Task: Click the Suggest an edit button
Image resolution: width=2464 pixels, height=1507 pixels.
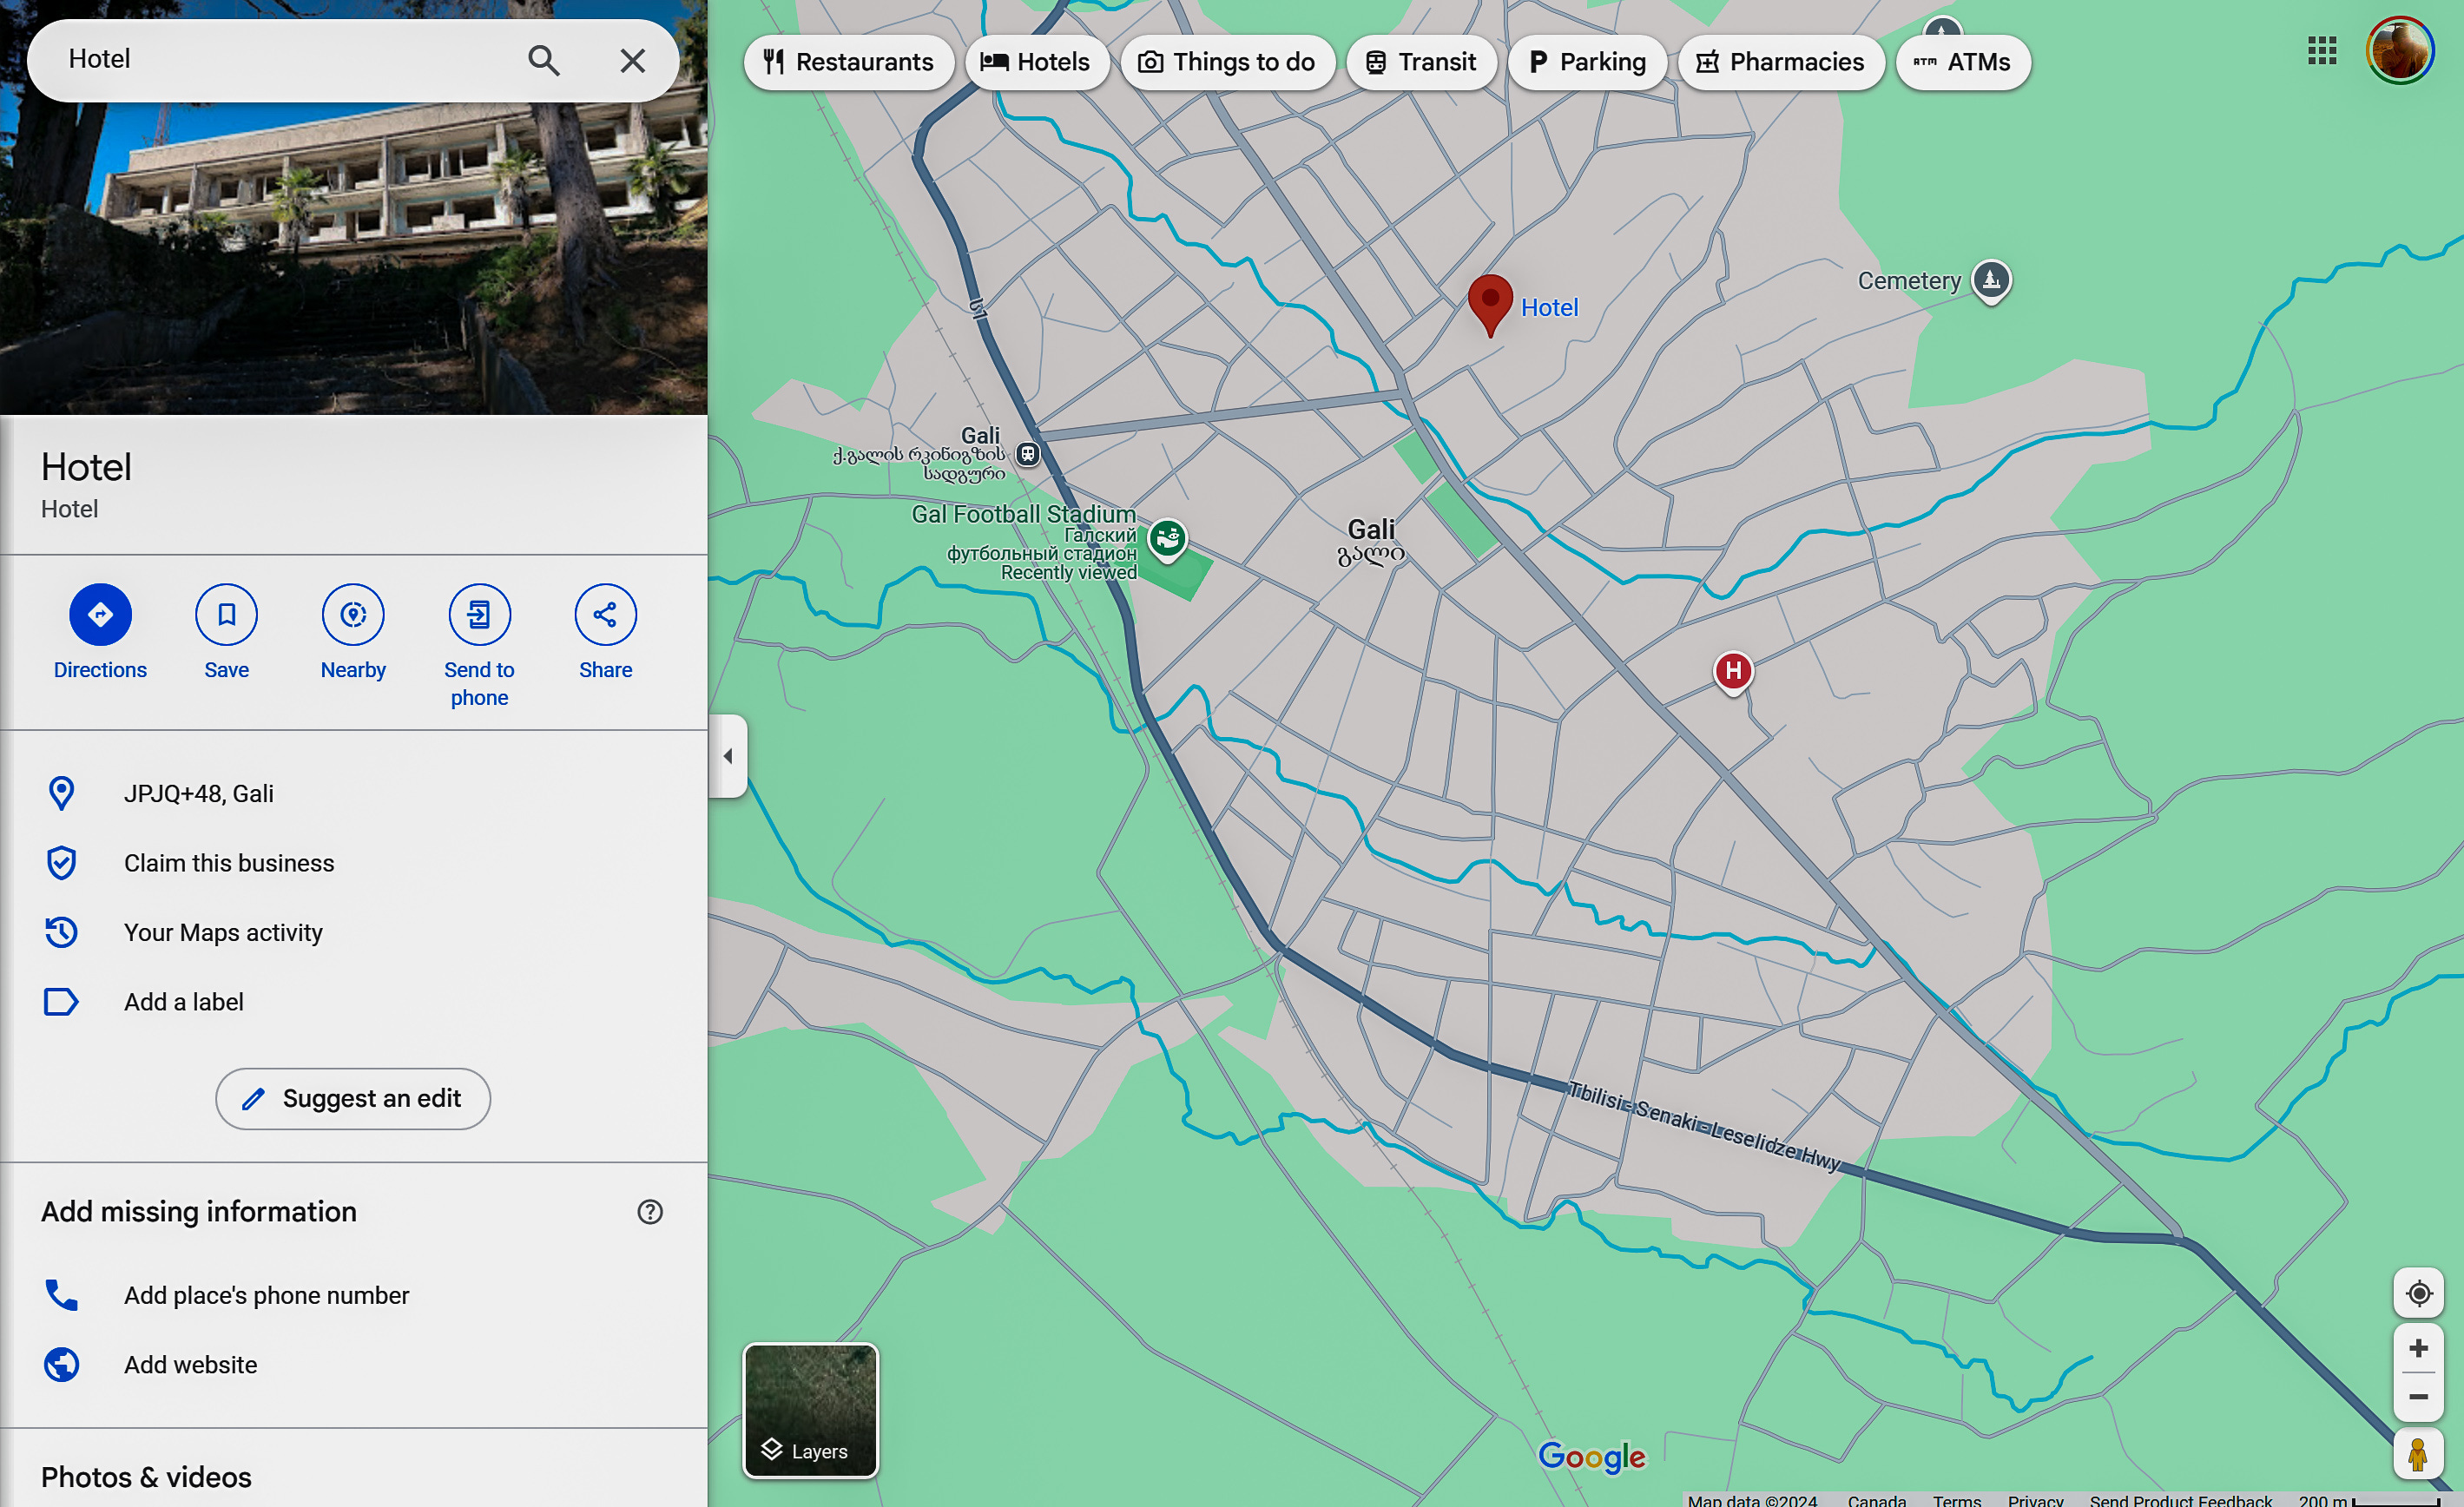Action: pyautogui.click(x=353, y=1098)
